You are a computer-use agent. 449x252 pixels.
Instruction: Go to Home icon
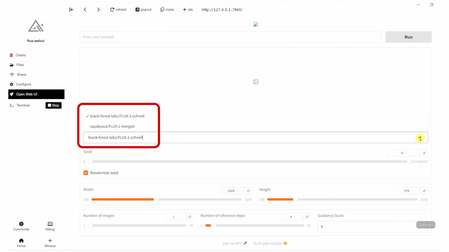click(21, 242)
